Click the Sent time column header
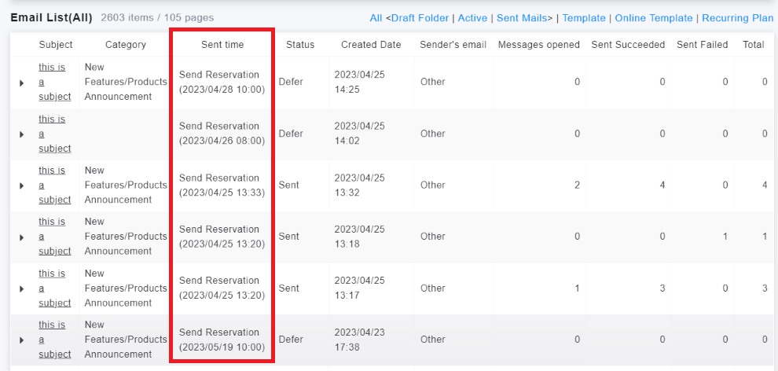This screenshot has width=778, height=371. (x=222, y=45)
